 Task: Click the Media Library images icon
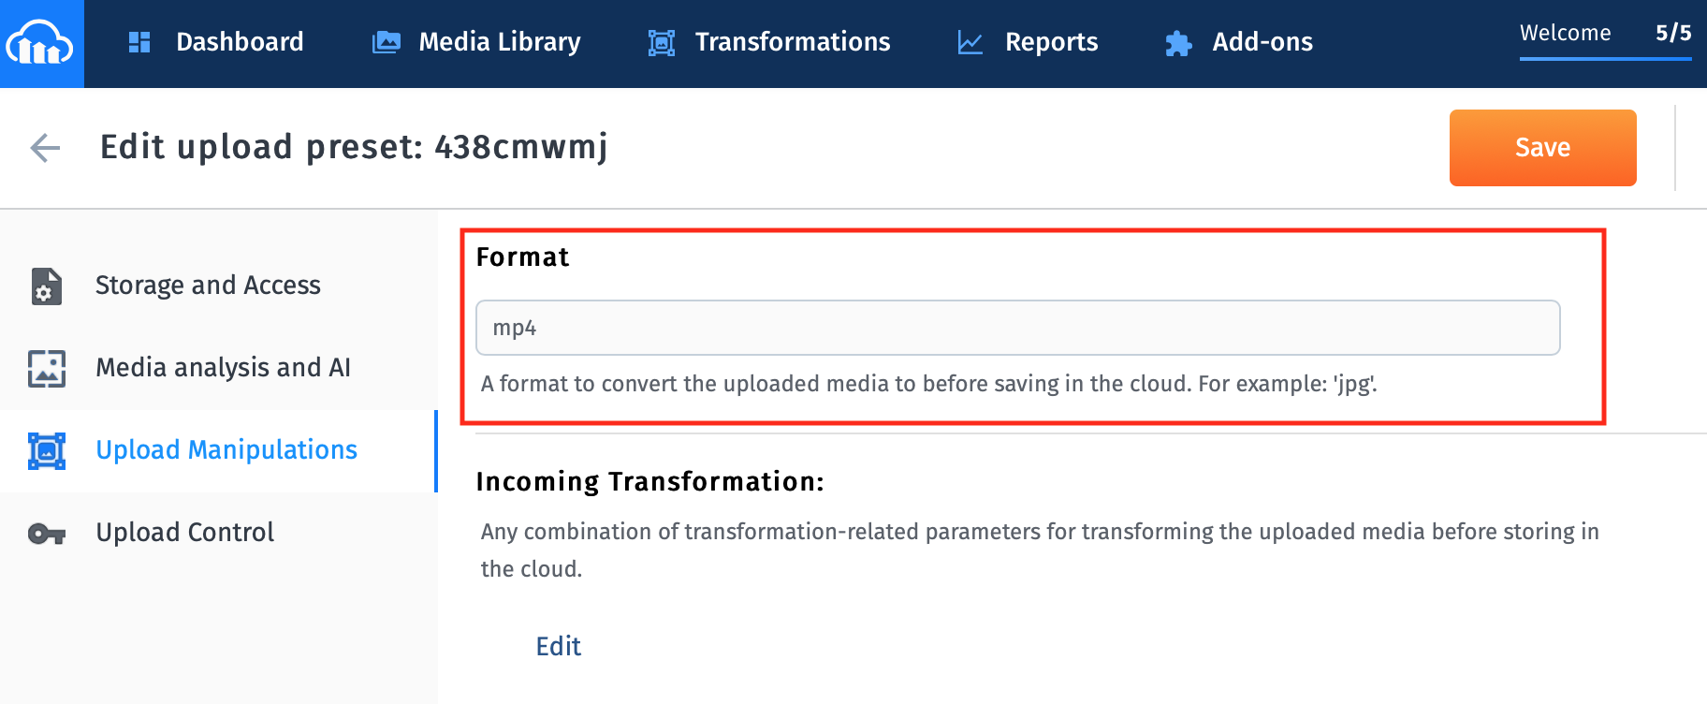(386, 42)
